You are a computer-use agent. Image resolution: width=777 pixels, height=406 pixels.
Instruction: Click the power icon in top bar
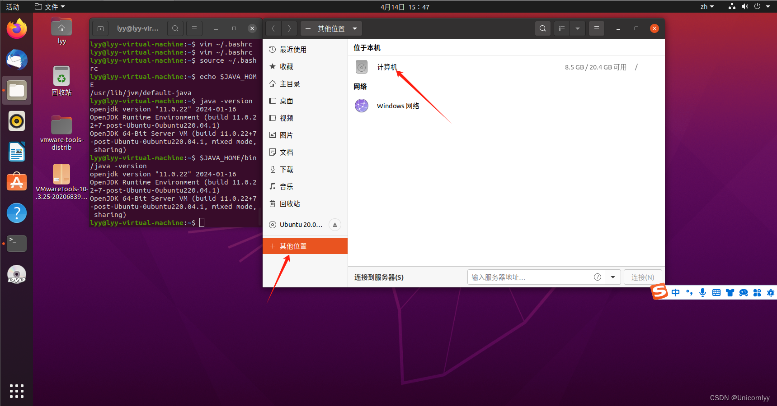(x=757, y=7)
